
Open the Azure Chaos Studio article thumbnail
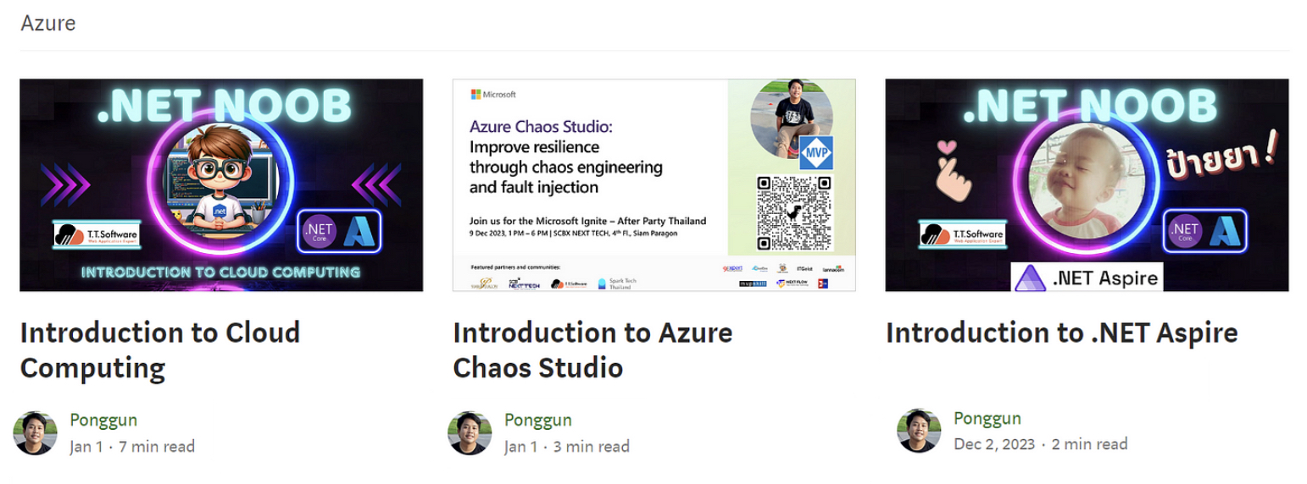click(654, 185)
